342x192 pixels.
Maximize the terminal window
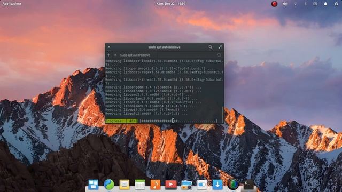point(220,47)
